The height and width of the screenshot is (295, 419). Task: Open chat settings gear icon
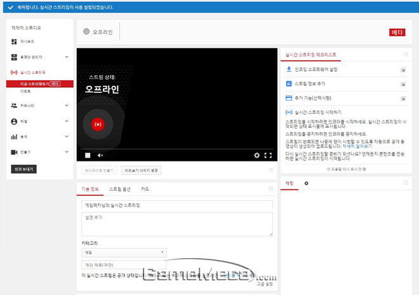click(x=306, y=183)
